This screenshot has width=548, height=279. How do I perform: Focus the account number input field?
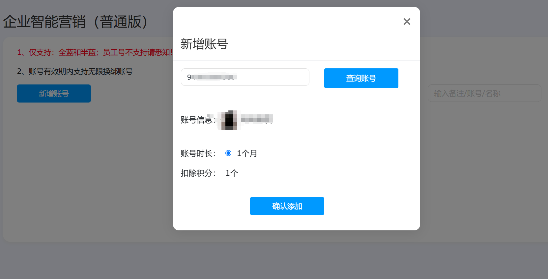pyautogui.click(x=245, y=77)
